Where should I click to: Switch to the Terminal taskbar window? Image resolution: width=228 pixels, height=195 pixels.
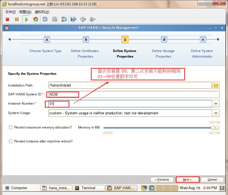89,188
